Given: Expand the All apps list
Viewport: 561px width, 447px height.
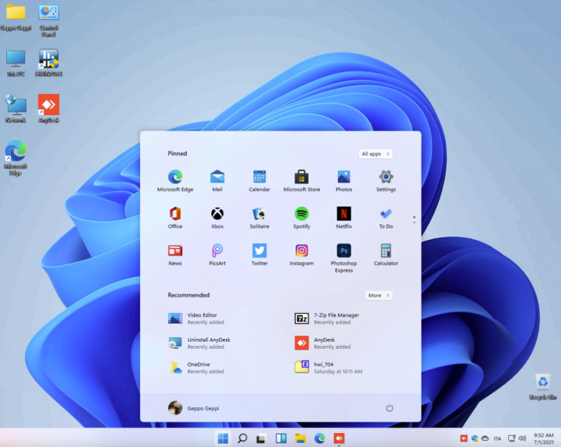Looking at the screenshot, I should click(x=375, y=154).
